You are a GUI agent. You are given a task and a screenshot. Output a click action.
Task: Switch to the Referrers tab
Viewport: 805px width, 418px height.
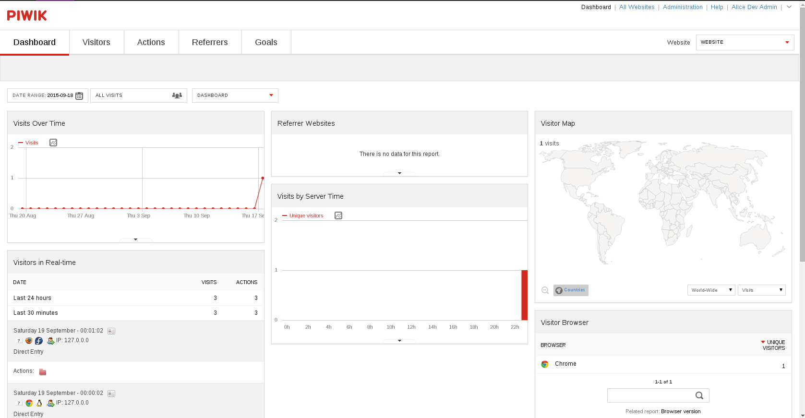[x=210, y=42]
